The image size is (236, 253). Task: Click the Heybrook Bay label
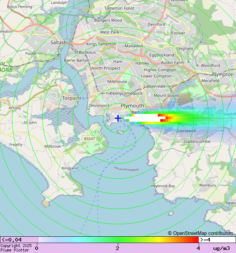click(x=163, y=186)
